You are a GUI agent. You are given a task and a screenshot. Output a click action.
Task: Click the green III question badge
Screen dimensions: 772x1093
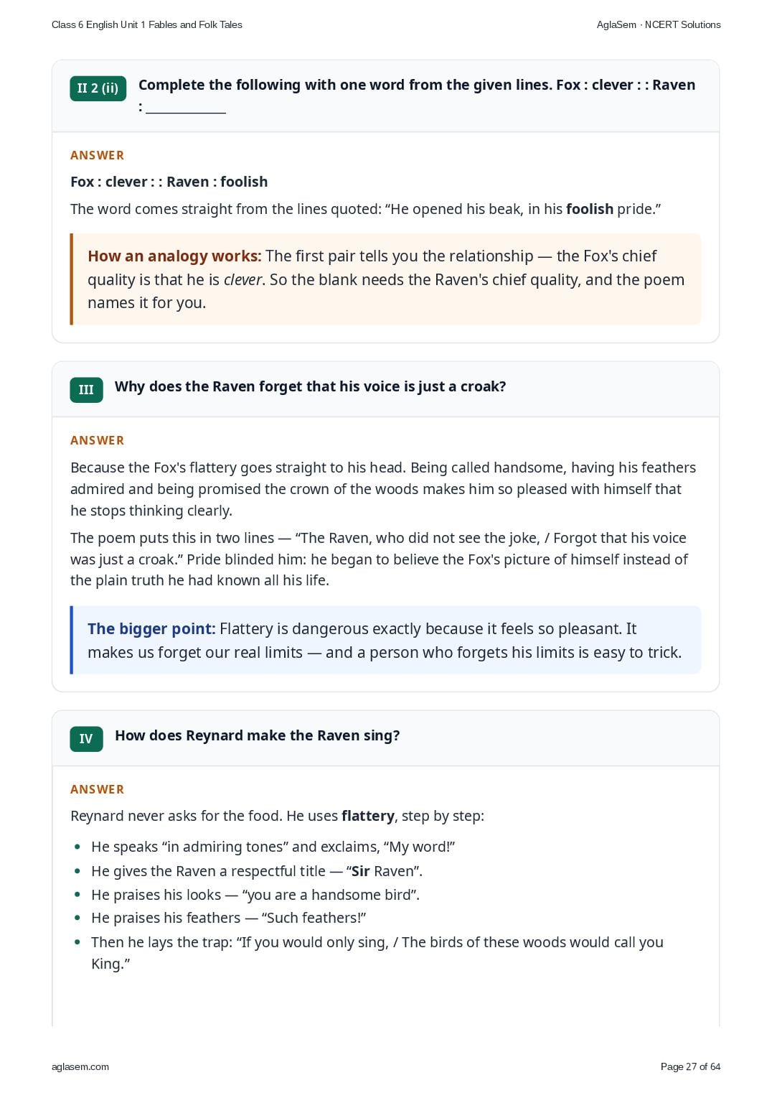(86, 390)
